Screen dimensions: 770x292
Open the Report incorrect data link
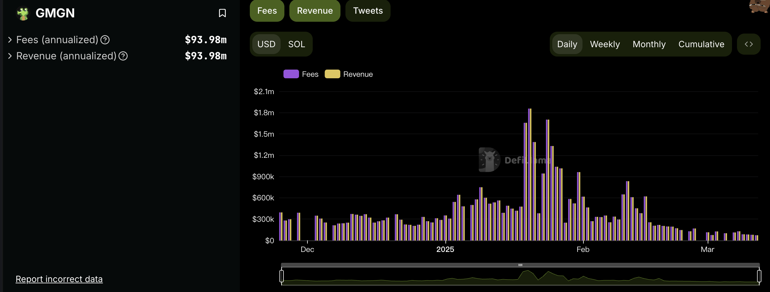pyautogui.click(x=59, y=279)
